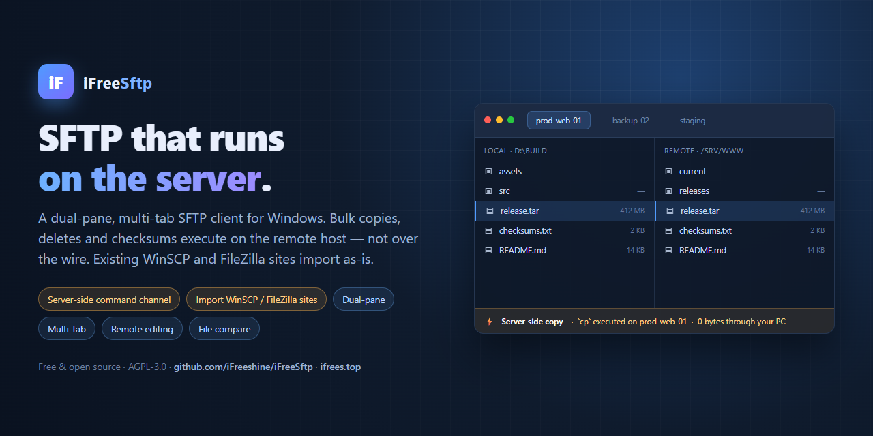Click the 412 MB size in the local pane
The image size is (873, 436).
[x=632, y=211]
